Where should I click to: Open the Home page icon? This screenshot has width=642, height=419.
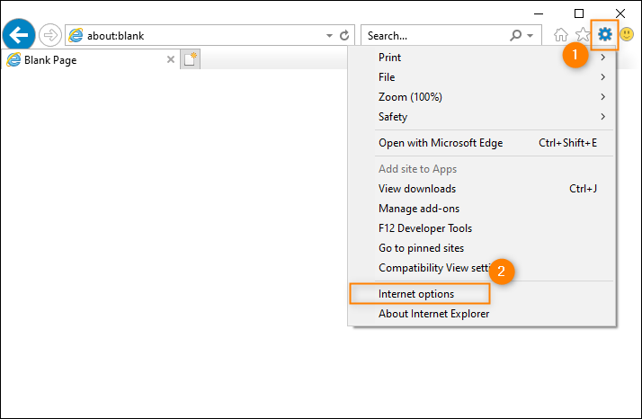tap(561, 35)
